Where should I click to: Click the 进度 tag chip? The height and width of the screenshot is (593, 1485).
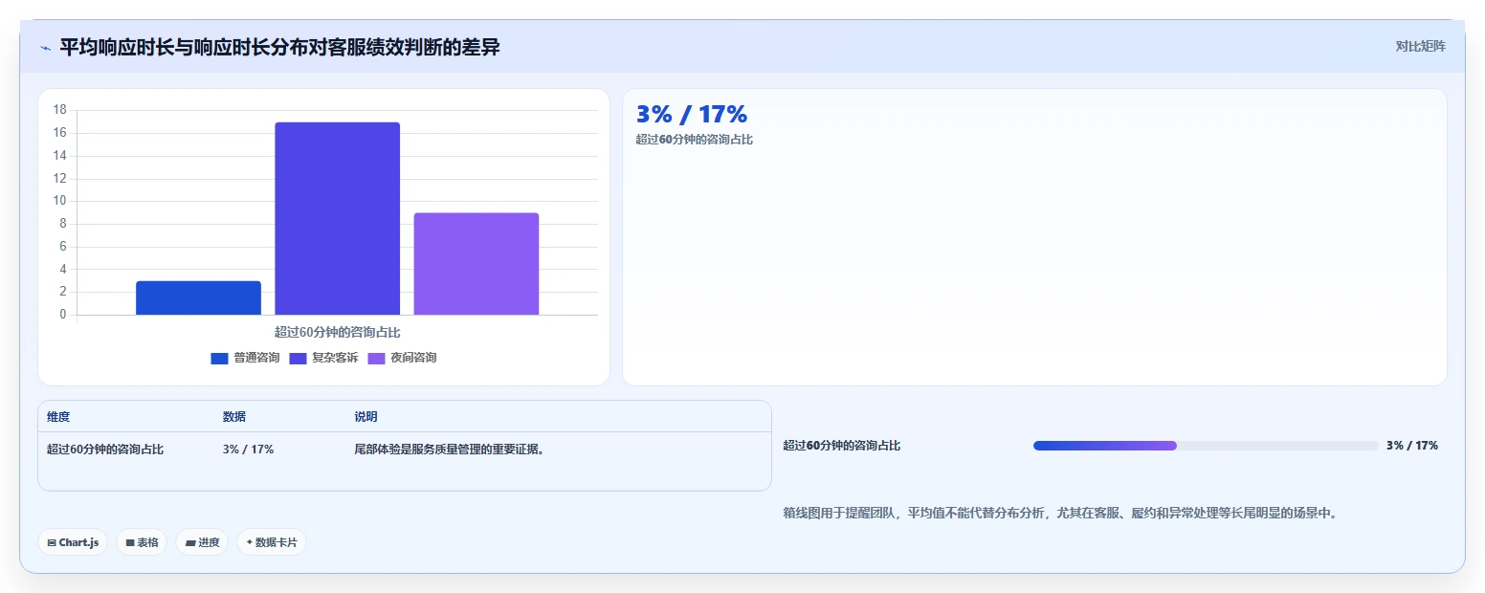(x=202, y=542)
